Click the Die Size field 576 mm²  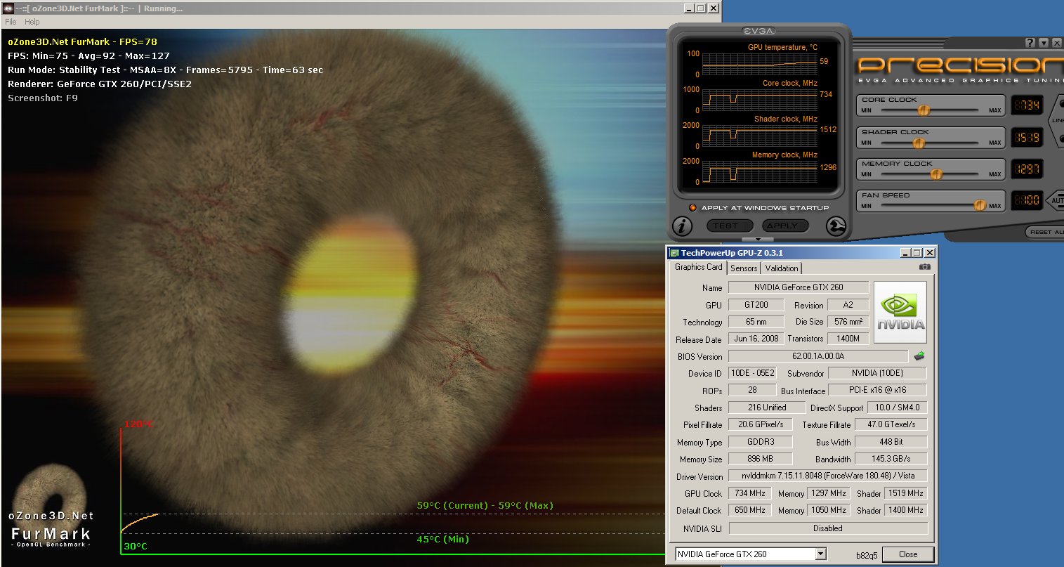(x=848, y=322)
